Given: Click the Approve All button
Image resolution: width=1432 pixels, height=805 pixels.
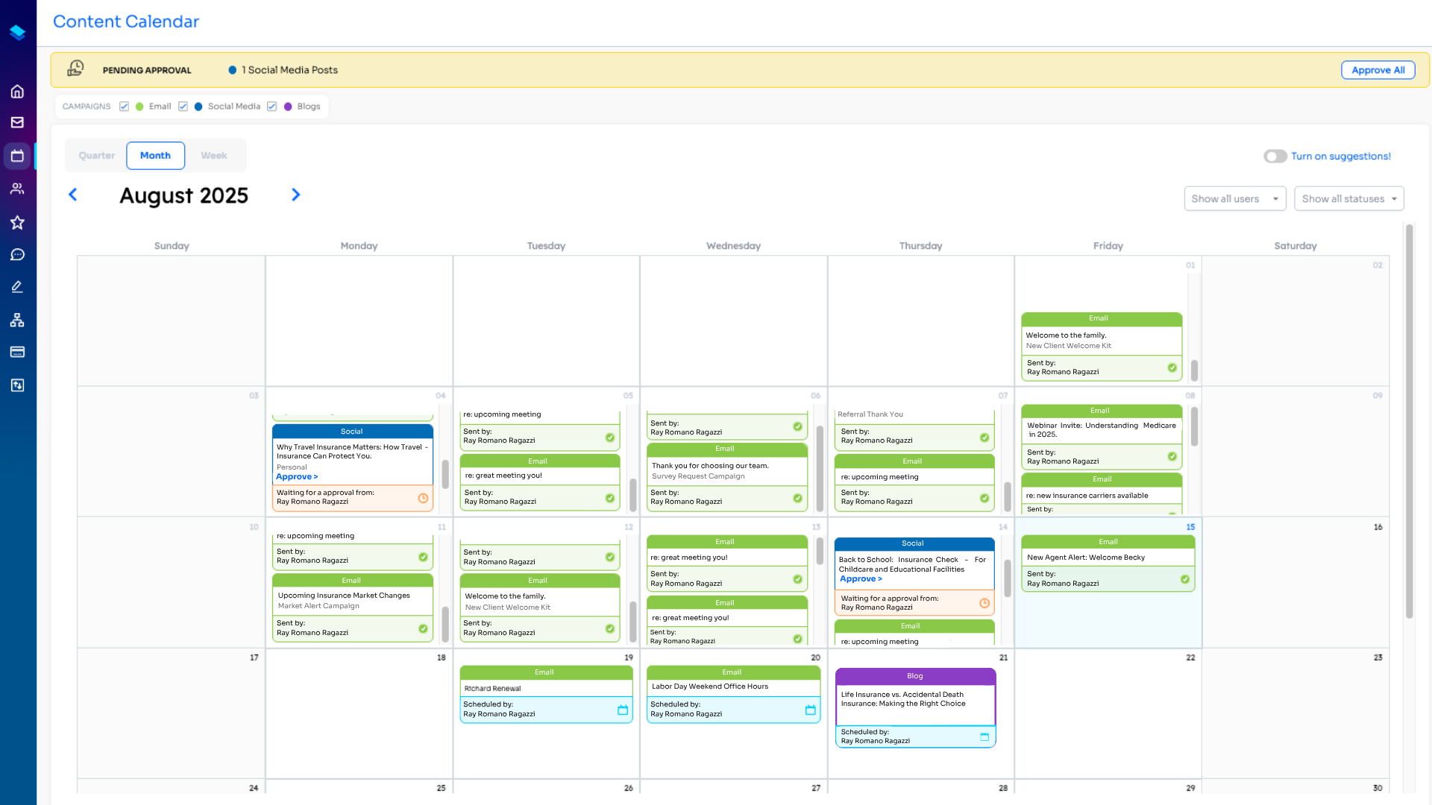Looking at the screenshot, I should pos(1378,70).
